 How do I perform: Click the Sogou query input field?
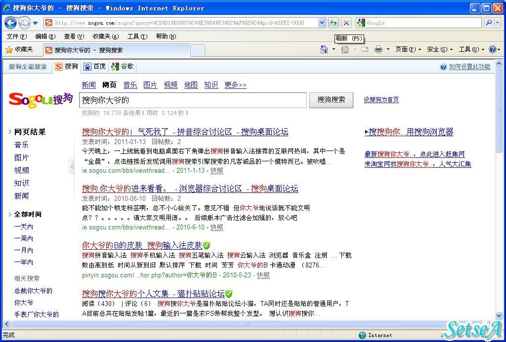(x=193, y=100)
